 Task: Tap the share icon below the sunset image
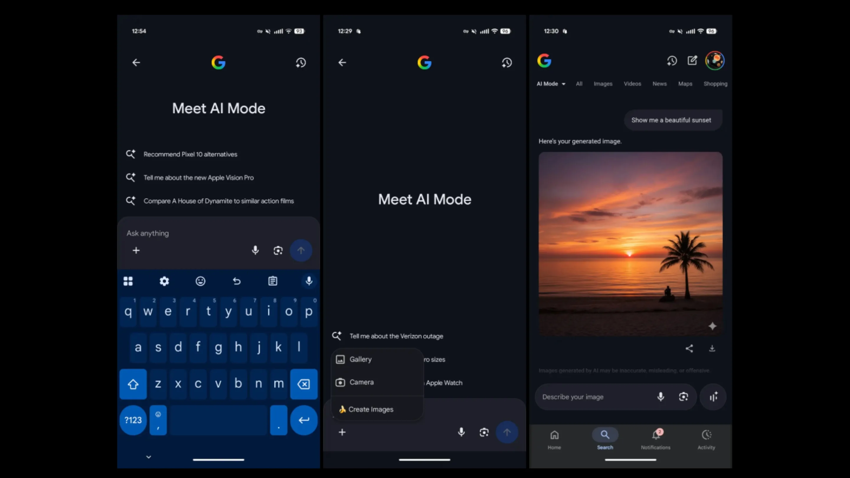pyautogui.click(x=689, y=348)
